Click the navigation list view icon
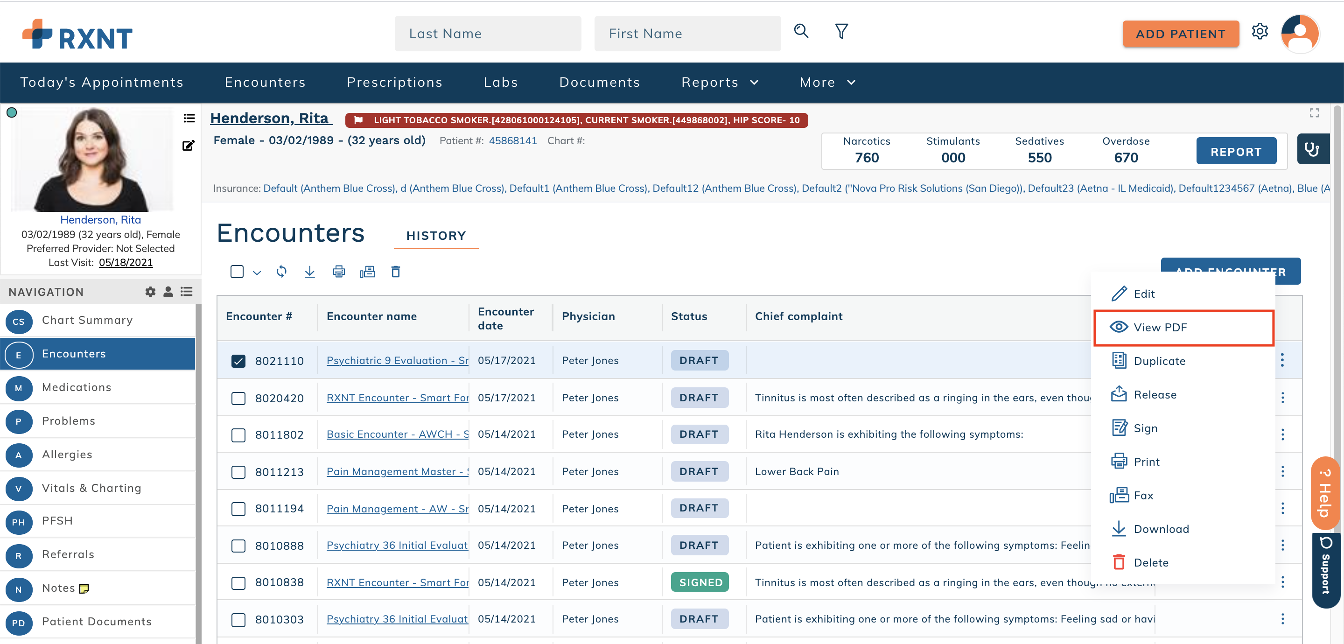Viewport: 1344px width, 644px height. (186, 292)
